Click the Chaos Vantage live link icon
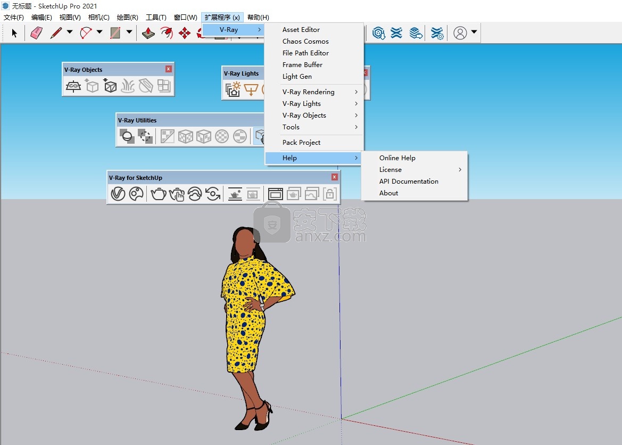Viewport: 622px width, 445px height. tap(213, 194)
